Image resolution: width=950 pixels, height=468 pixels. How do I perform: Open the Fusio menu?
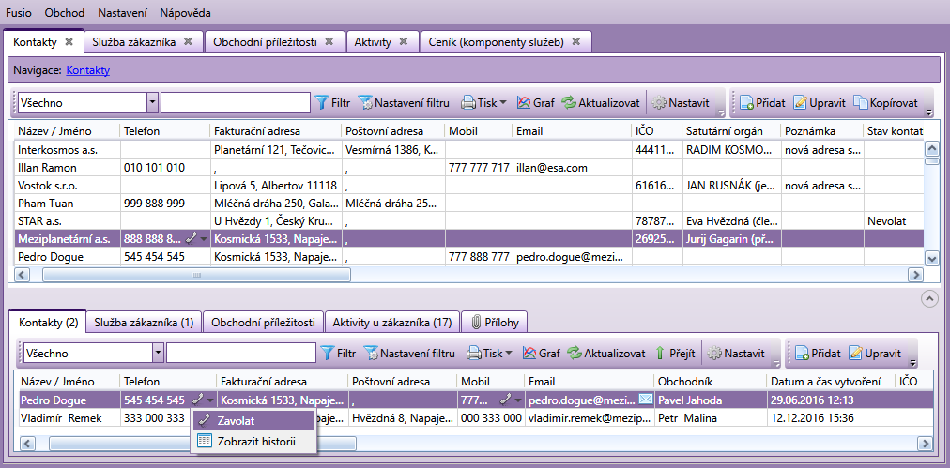(18, 12)
